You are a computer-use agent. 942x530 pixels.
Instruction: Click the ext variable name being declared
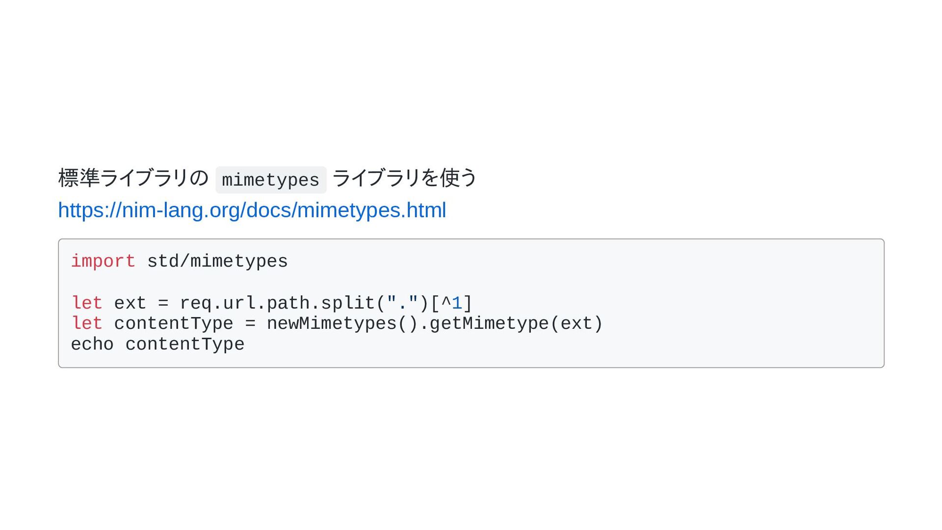[x=130, y=303]
